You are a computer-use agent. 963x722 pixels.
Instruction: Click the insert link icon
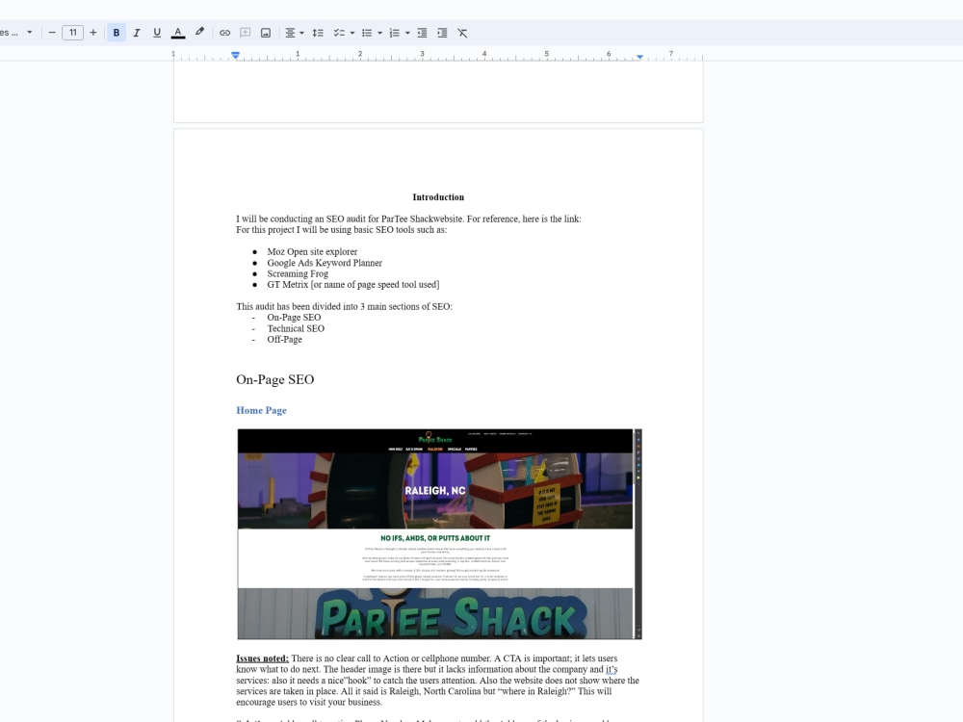pyautogui.click(x=224, y=33)
